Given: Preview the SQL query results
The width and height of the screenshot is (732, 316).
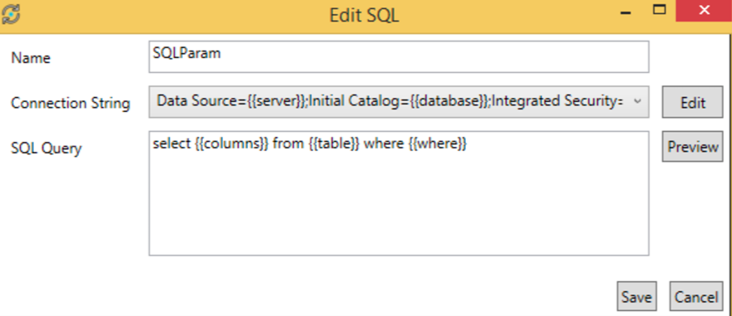Looking at the screenshot, I should 692,147.
